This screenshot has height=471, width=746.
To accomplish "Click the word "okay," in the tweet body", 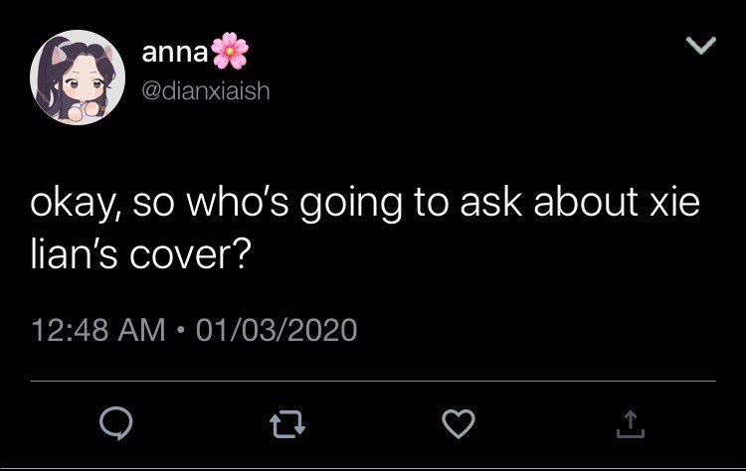I will (x=76, y=205).
